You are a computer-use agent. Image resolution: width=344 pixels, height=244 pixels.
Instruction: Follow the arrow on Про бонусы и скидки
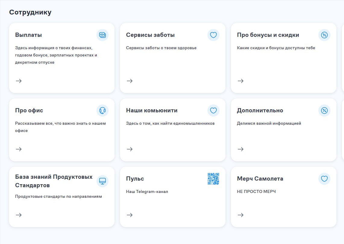click(x=241, y=81)
